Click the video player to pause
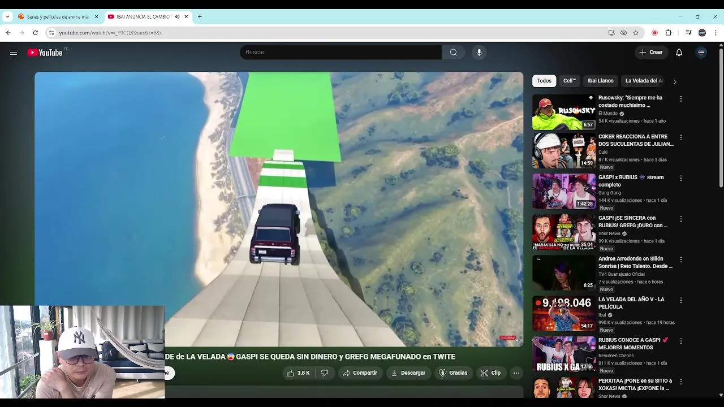Screen dimensions: 724x407 click(x=279, y=209)
